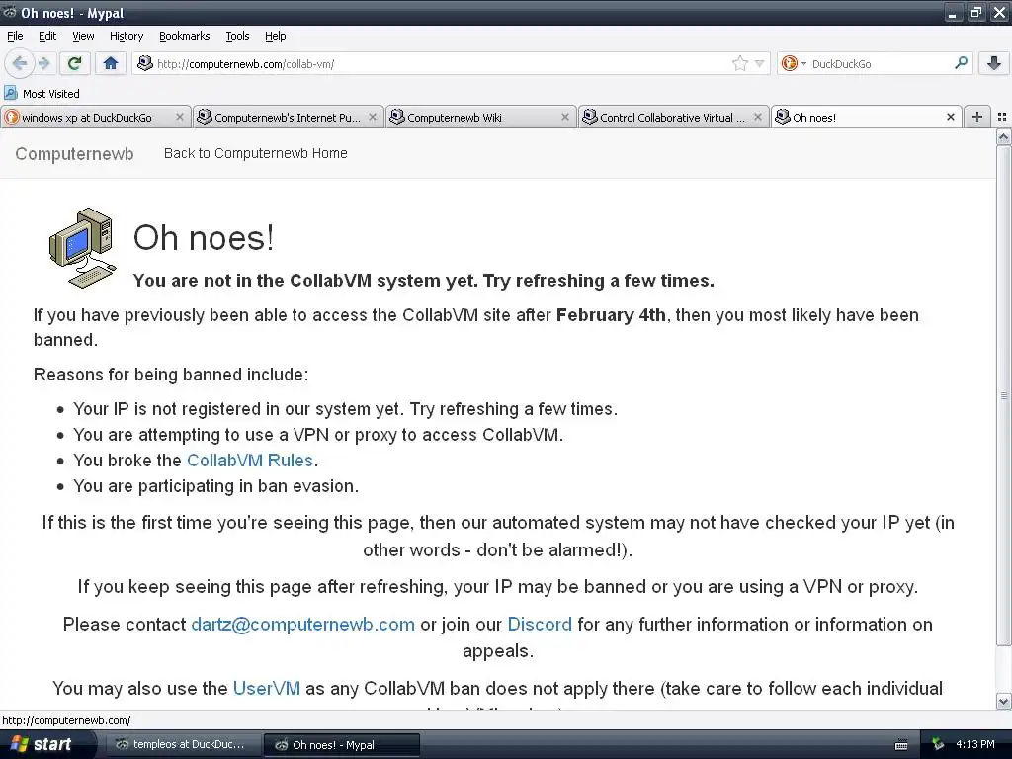Bookmark this page with the star icon
Image resolution: width=1012 pixels, height=759 pixels.
tap(739, 63)
